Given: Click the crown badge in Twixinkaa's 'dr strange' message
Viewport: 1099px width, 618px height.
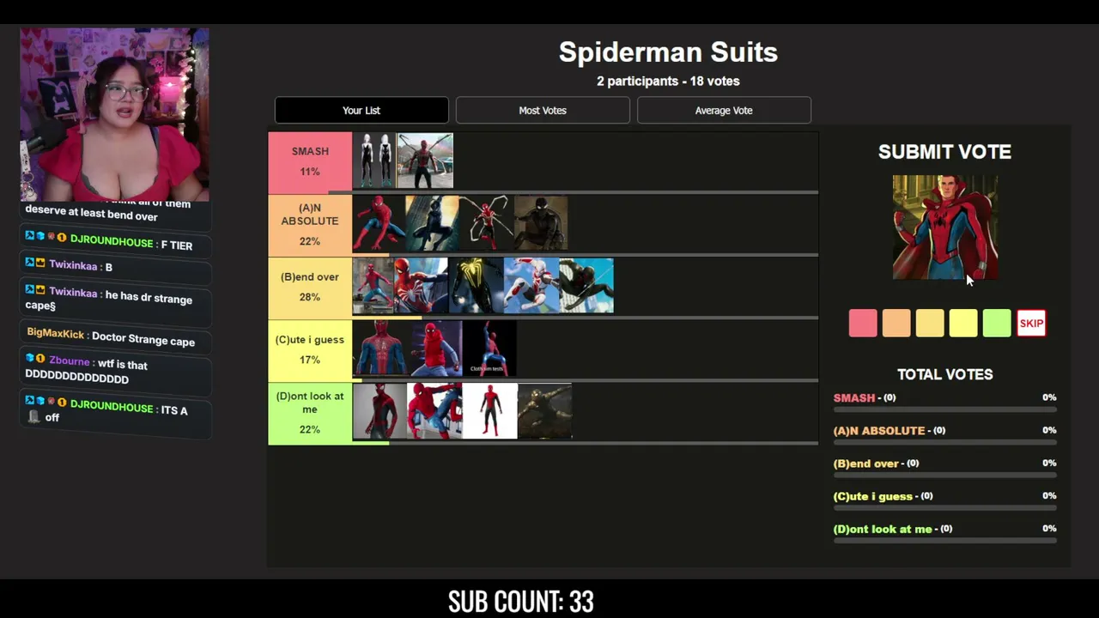Looking at the screenshot, I should tap(39, 289).
